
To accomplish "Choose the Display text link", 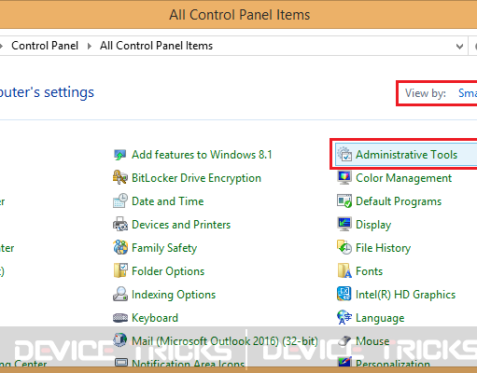I will point(373,225).
